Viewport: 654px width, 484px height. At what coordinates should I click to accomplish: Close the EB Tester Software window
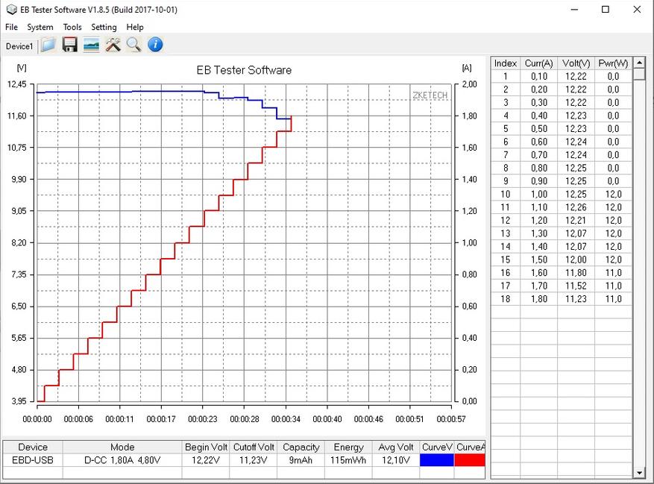tap(637, 10)
